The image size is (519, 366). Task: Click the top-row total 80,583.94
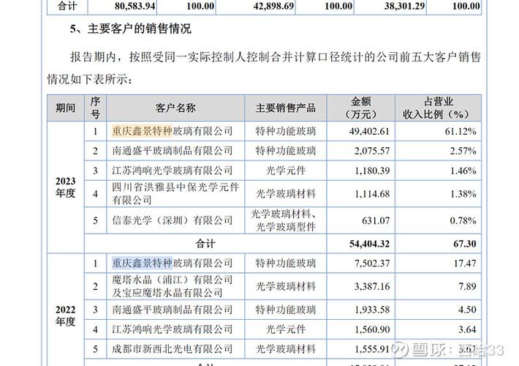135,6
